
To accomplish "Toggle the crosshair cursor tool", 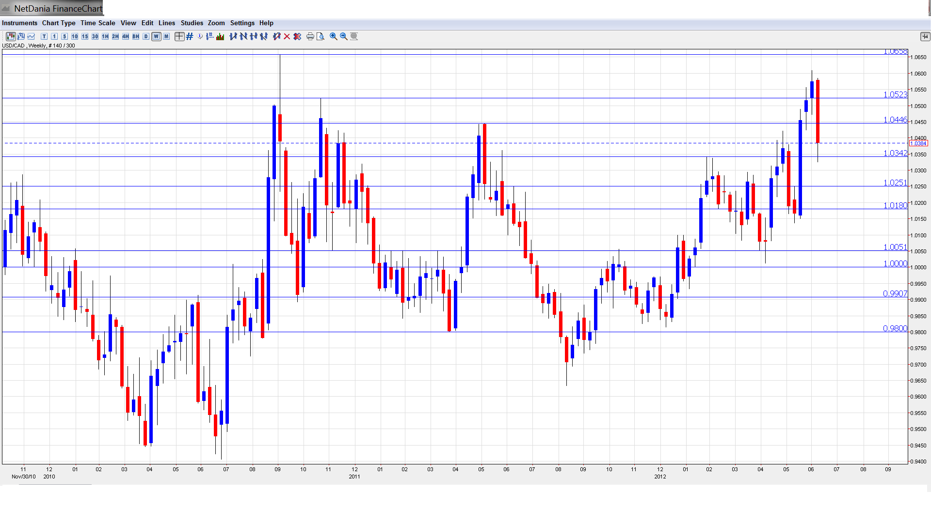I will 179,36.
